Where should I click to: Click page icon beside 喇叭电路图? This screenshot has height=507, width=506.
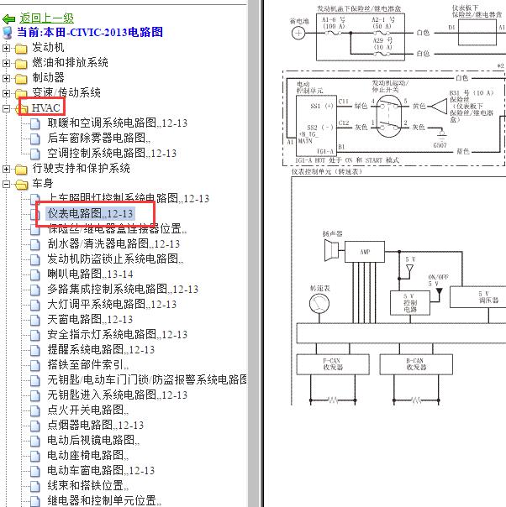pyautogui.click(x=35, y=274)
